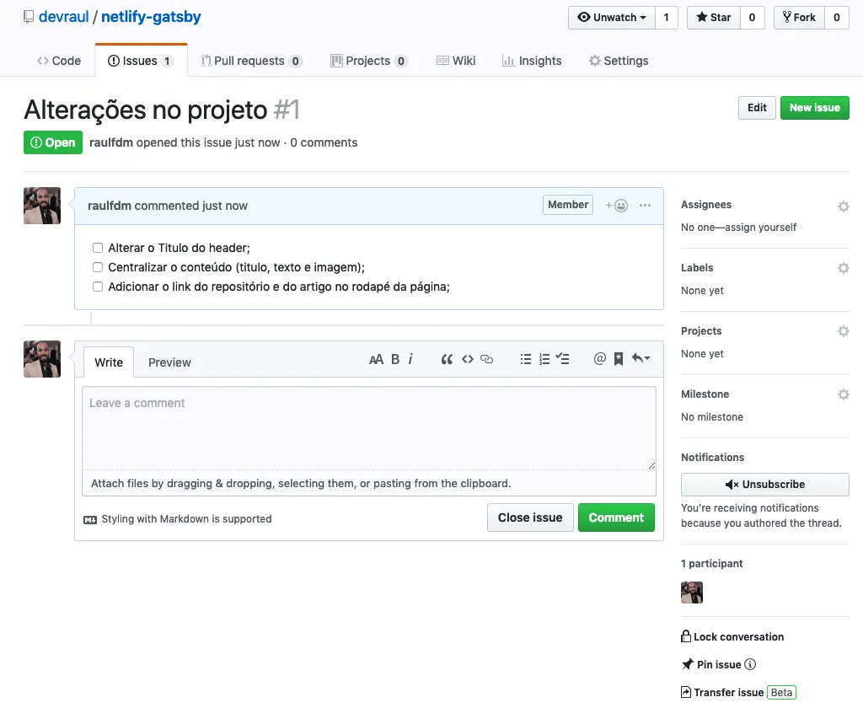Click the Close issue button
The image size is (863, 724).
coord(530,518)
